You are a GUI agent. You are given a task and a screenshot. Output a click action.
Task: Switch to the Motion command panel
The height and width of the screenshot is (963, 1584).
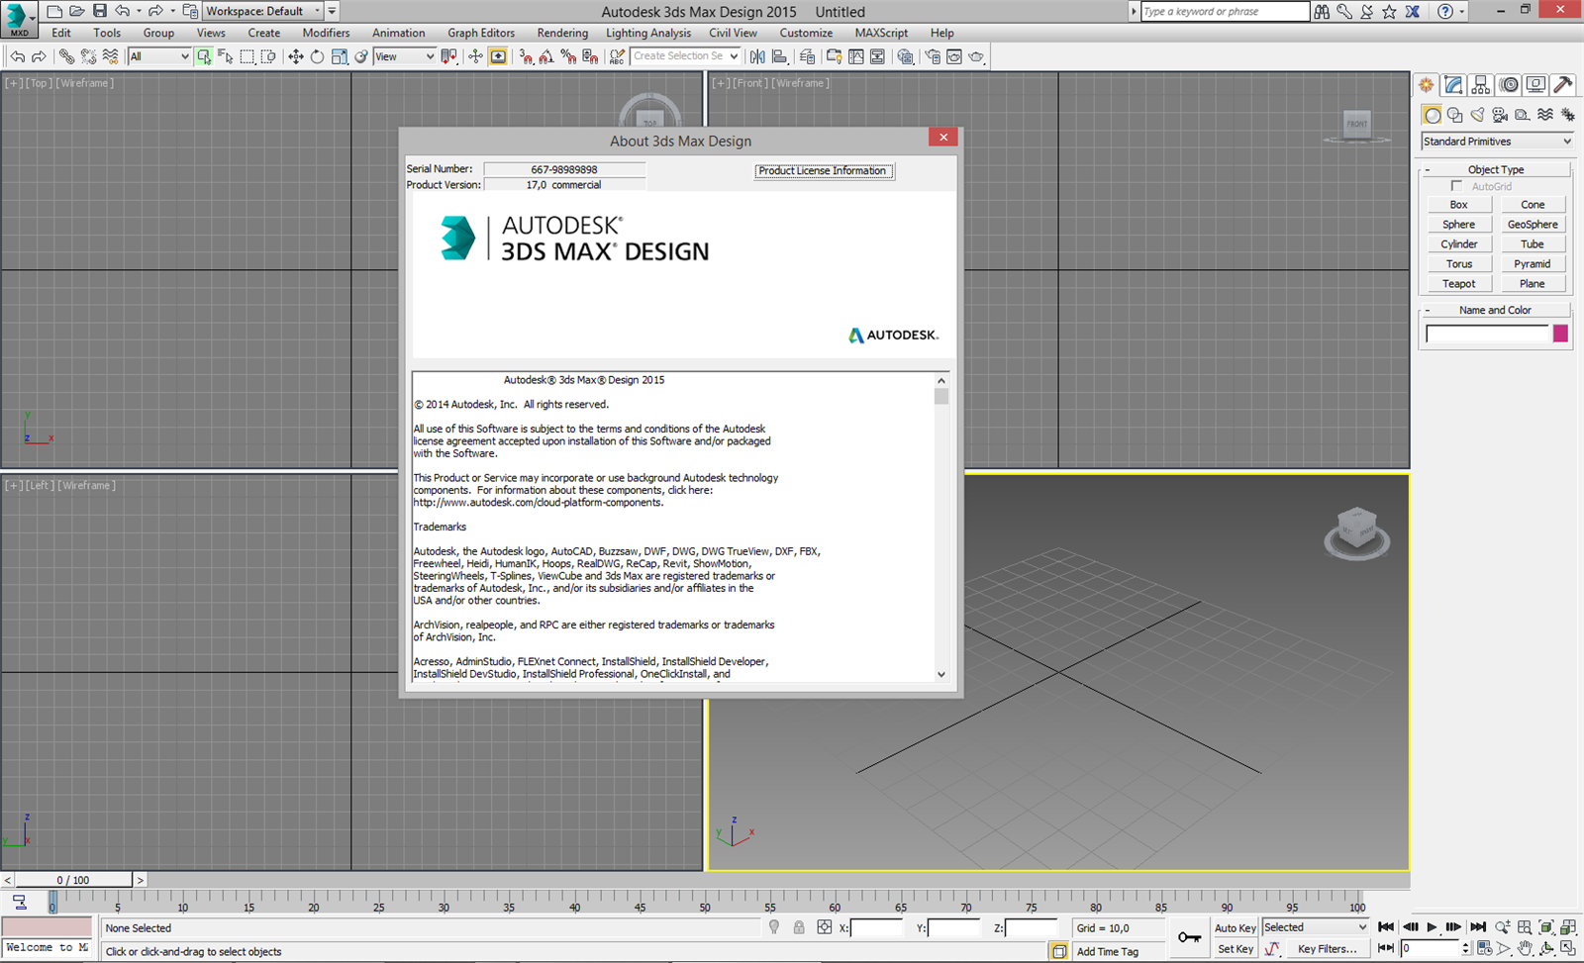[1509, 85]
